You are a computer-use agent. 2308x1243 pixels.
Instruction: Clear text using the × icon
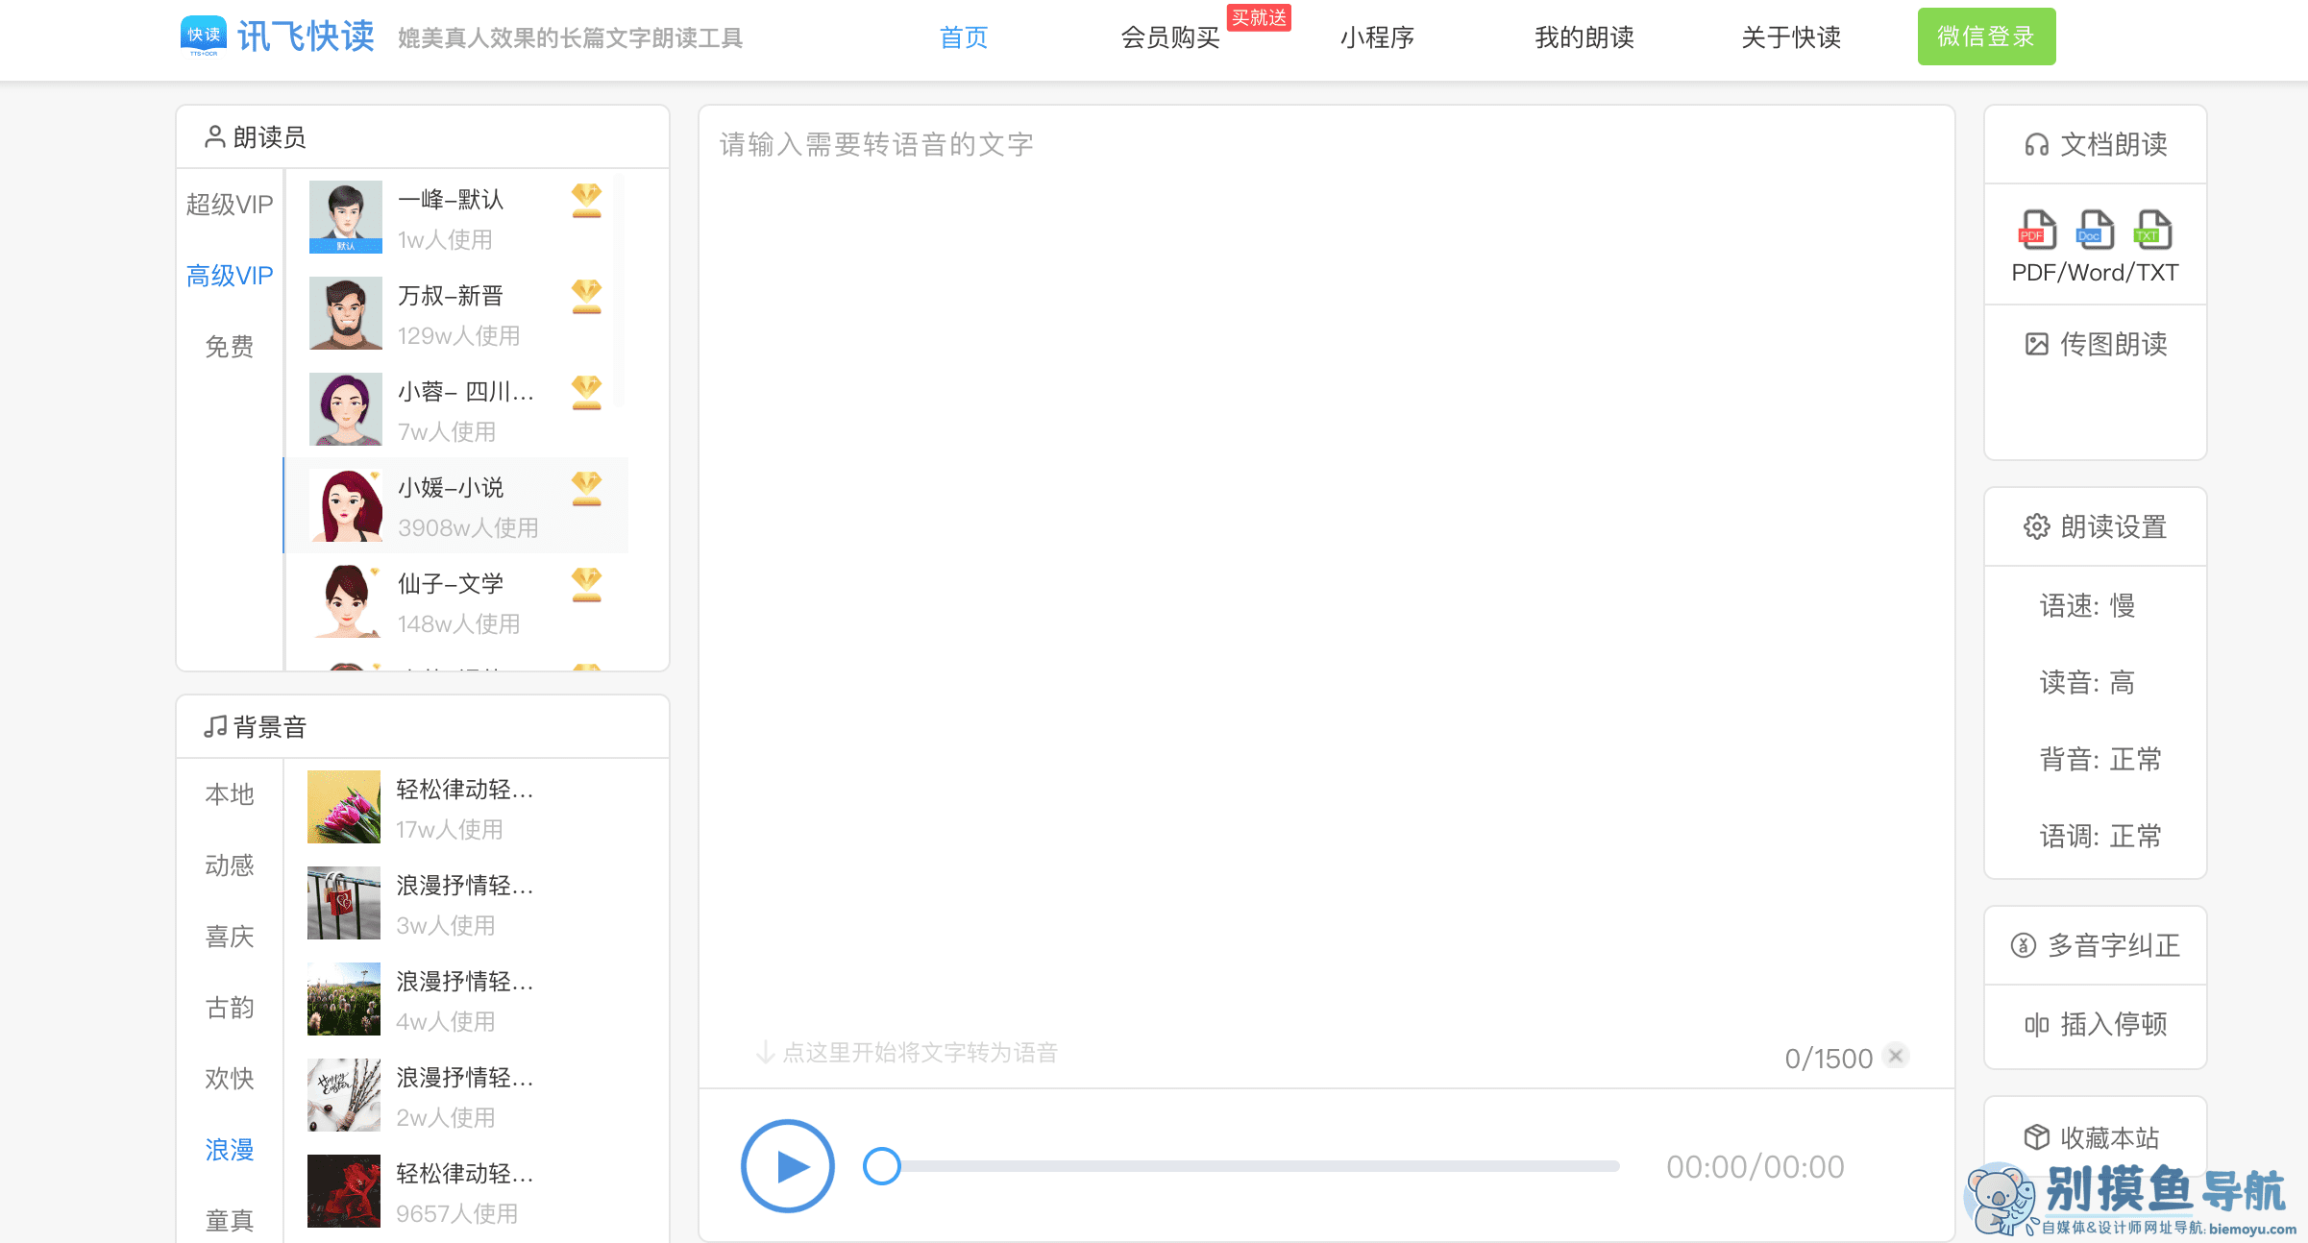point(1896,1055)
